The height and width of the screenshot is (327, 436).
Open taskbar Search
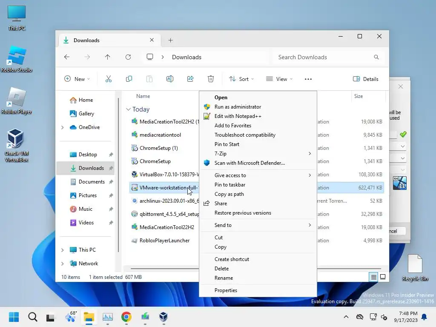32,317
